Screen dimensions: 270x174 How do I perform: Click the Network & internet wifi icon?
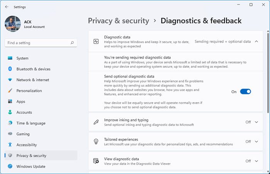coord(10,80)
